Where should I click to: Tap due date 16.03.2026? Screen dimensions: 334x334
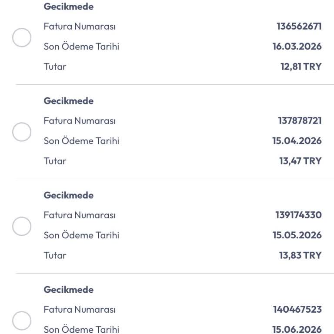(297, 47)
